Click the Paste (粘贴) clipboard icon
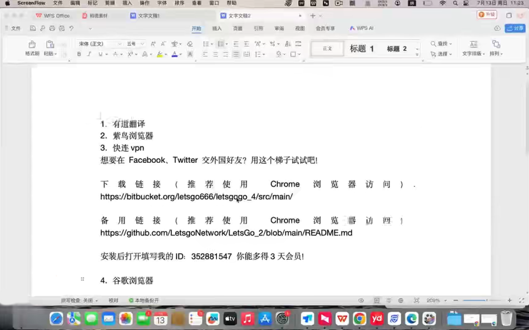 pyautogui.click(x=50, y=45)
